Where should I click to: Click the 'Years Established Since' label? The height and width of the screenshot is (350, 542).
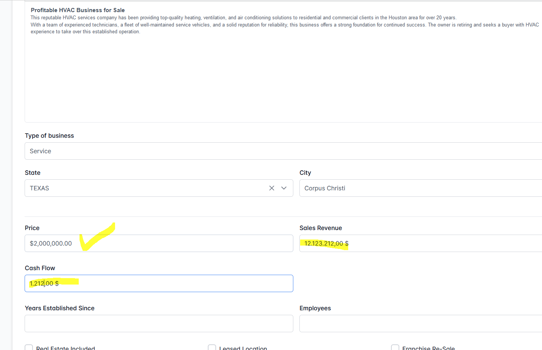pyautogui.click(x=59, y=308)
